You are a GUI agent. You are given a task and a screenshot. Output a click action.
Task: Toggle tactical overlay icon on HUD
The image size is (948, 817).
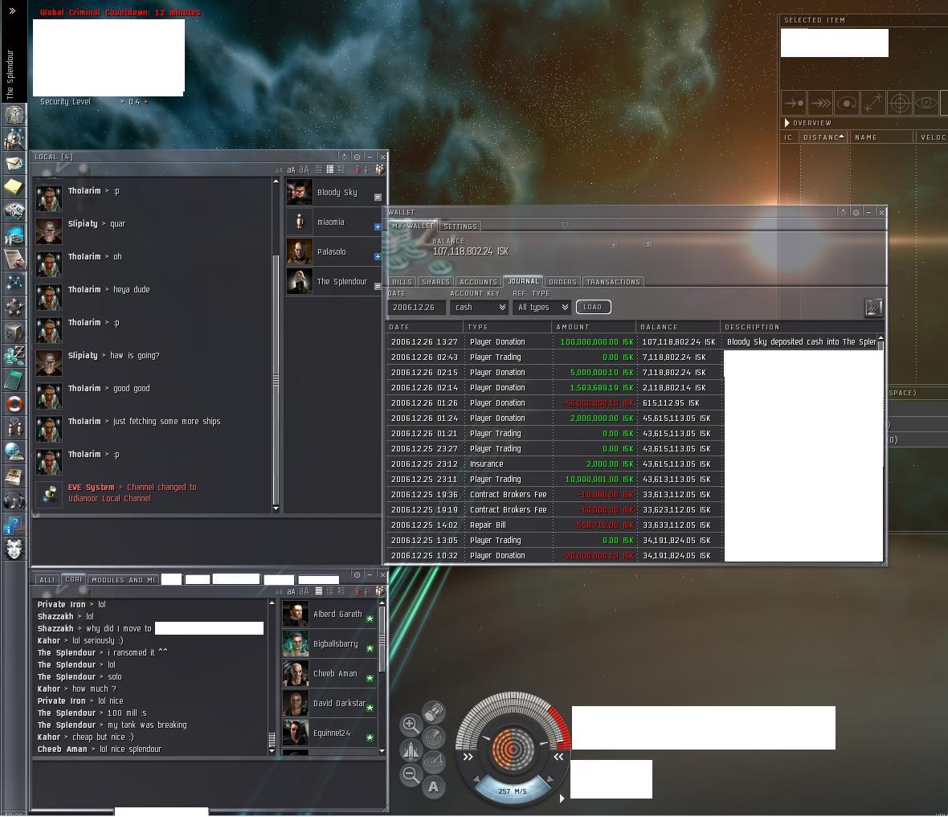434,762
